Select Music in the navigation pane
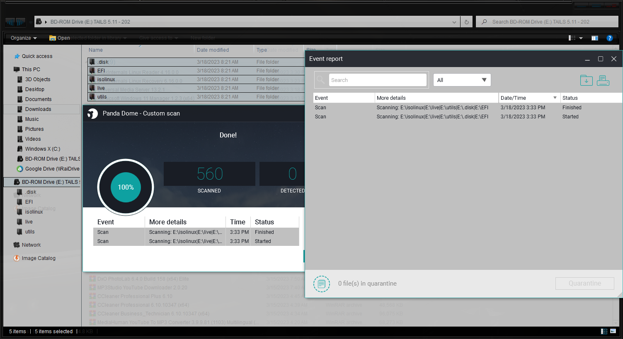 point(32,119)
